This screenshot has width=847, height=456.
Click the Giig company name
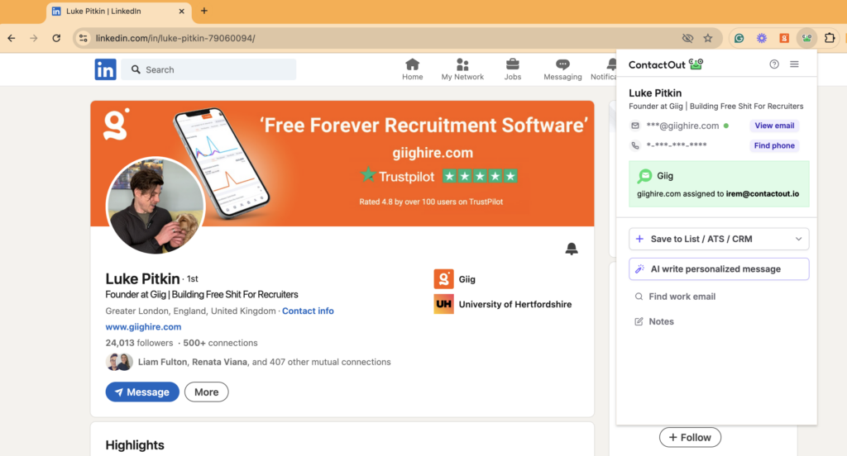coord(467,279)
